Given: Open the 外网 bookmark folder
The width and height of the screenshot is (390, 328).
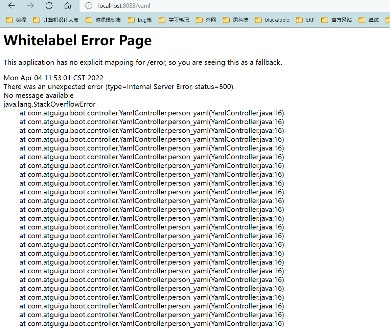Looking at the screenshot, I should click(x=206, y=20).
